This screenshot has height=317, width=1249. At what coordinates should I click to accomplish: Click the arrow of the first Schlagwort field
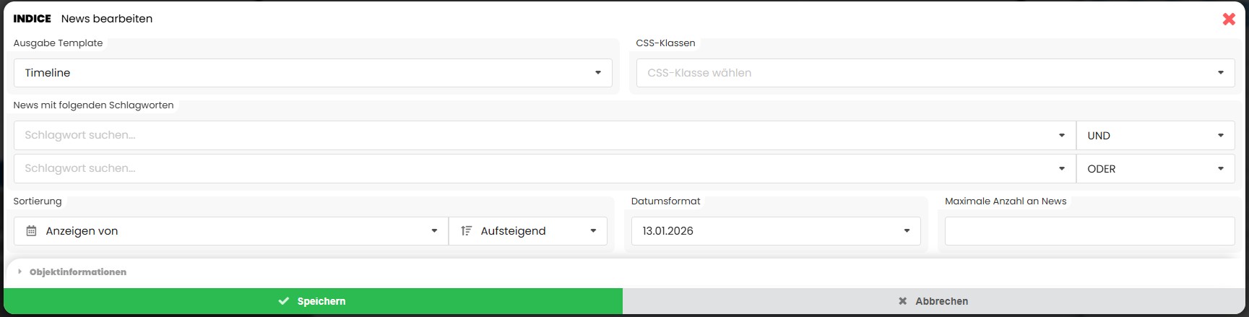tap(1061, 136)
